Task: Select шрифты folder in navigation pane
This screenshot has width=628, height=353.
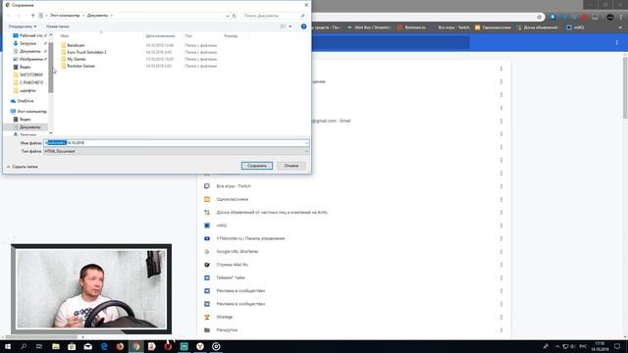Action: click(x=27, y=90)
